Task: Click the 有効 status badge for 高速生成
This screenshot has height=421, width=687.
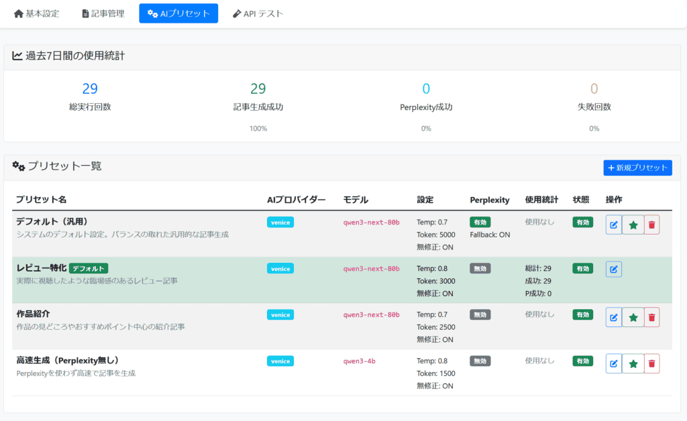Action: 582,361
